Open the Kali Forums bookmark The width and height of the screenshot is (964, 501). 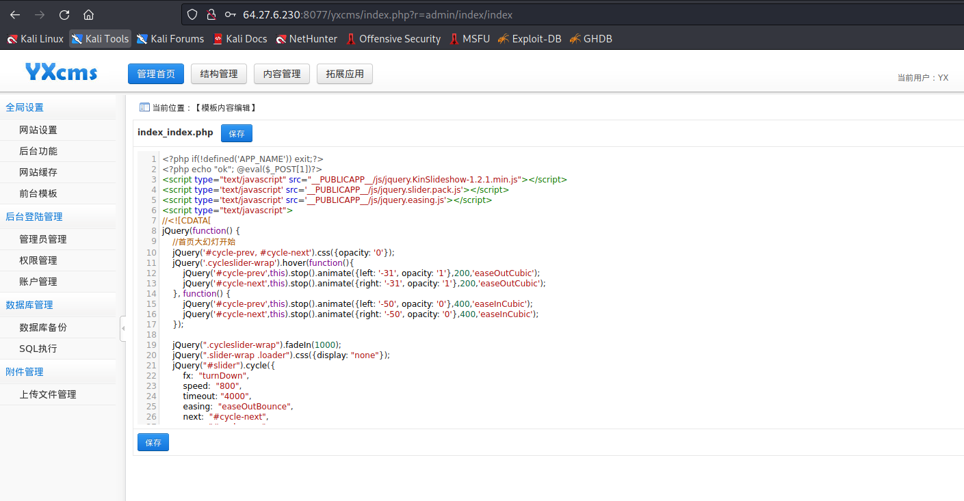point(170,39)
